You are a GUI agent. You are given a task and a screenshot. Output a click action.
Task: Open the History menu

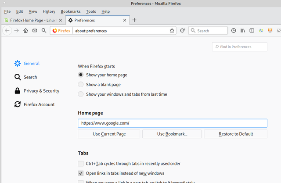(x=49, y=11)
